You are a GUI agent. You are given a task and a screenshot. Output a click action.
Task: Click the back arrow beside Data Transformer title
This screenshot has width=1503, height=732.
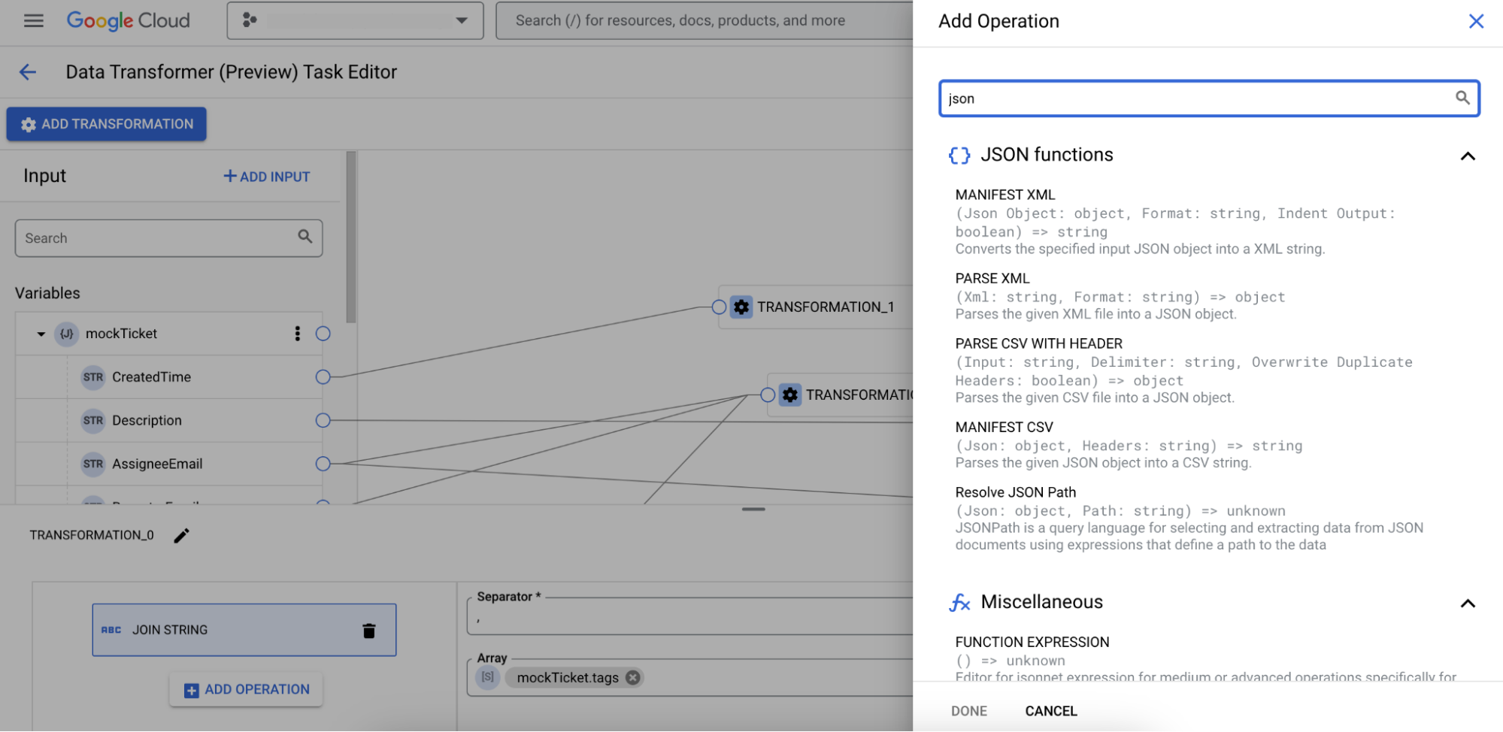point(27,71)
